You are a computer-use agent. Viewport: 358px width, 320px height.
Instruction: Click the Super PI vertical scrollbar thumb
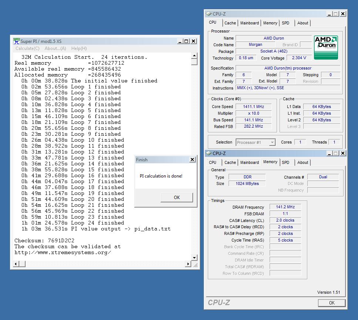click(194, 62)
